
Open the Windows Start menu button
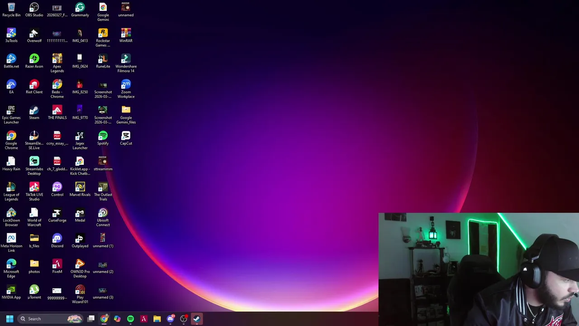click(9, 319)
